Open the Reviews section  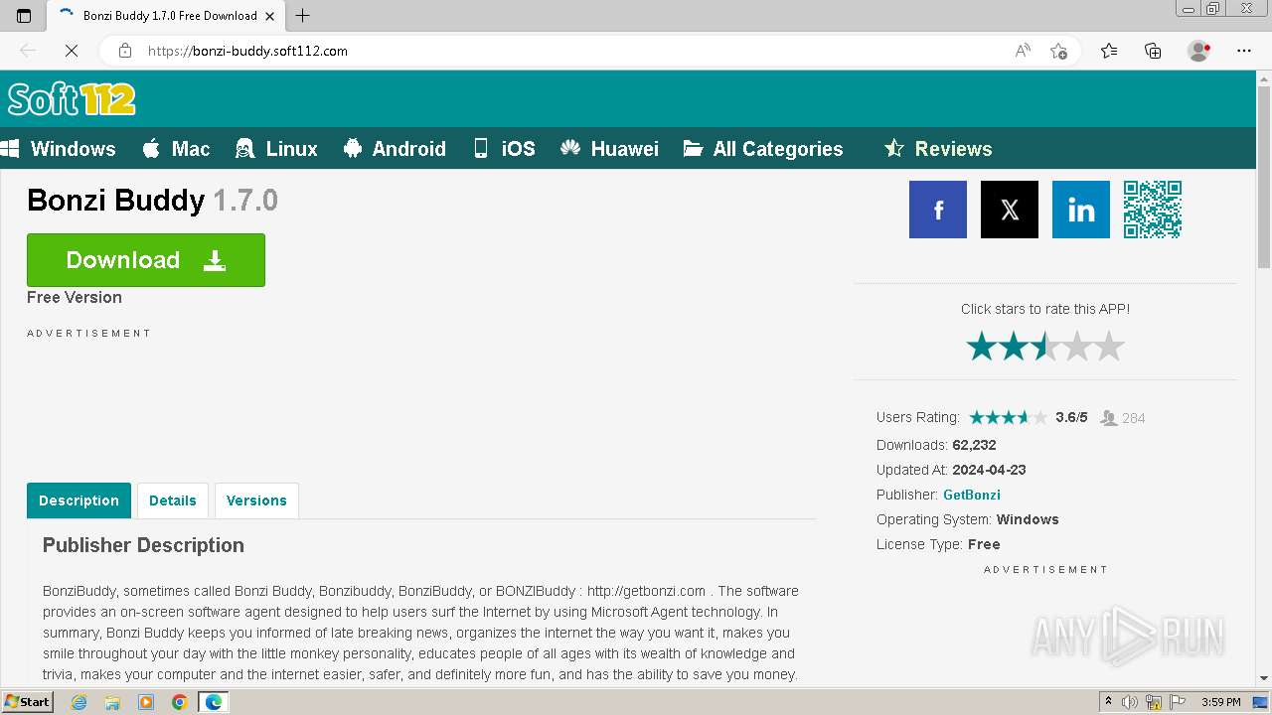[938, 149]
